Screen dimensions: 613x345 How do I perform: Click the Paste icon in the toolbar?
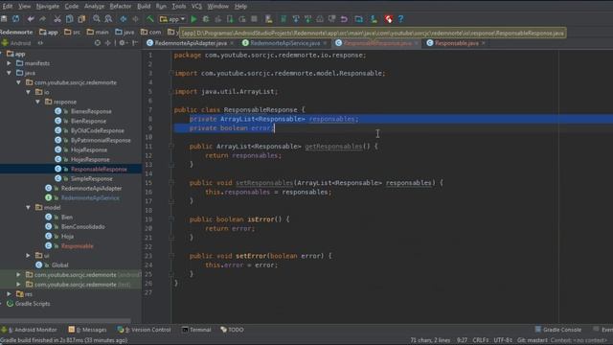(81, 19)
